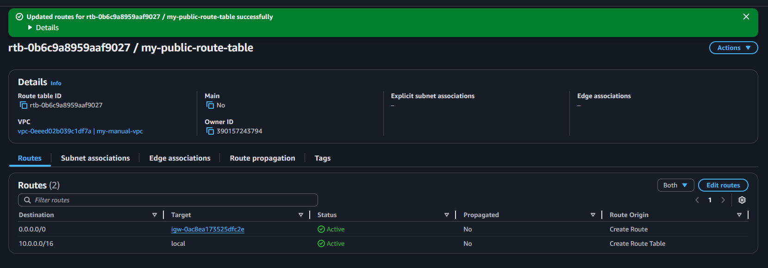This screenshot has height=268, width=768.
Task: Click the Filter routes search field
Action: tap(171, 200)
